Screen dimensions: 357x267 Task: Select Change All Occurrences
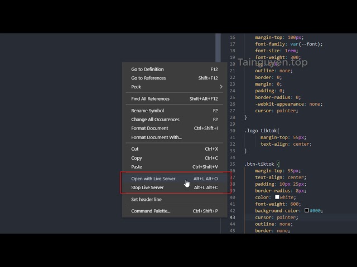pyautogui.click(x=175, y=120)
